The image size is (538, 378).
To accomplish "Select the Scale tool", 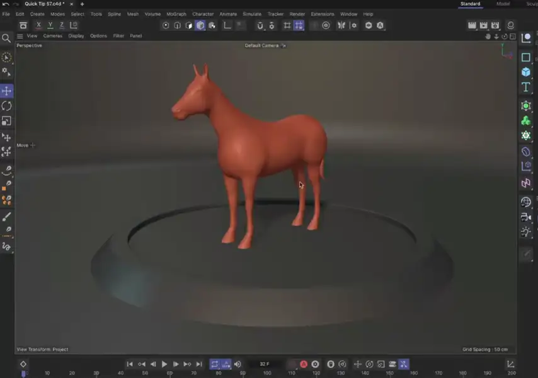I will pos(6,121).
